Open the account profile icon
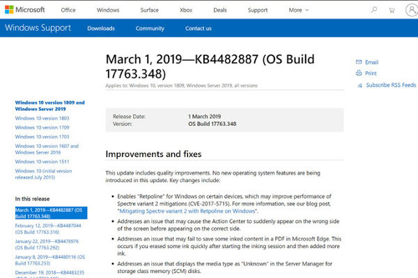The image size is (418, 278). [x=412, y=10]
